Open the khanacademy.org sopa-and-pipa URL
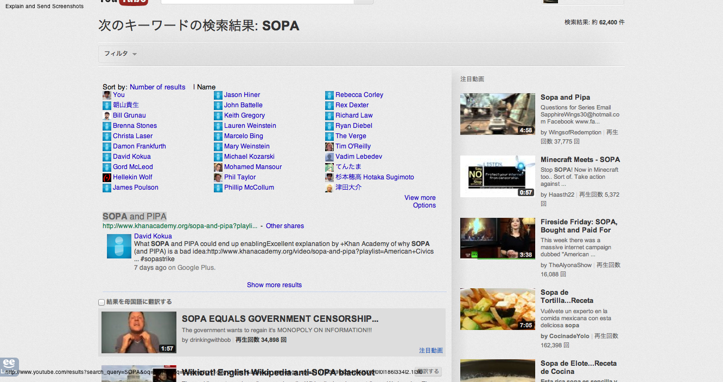The width and height of the screenshot is (723, 382). click(x=180, y=226)
